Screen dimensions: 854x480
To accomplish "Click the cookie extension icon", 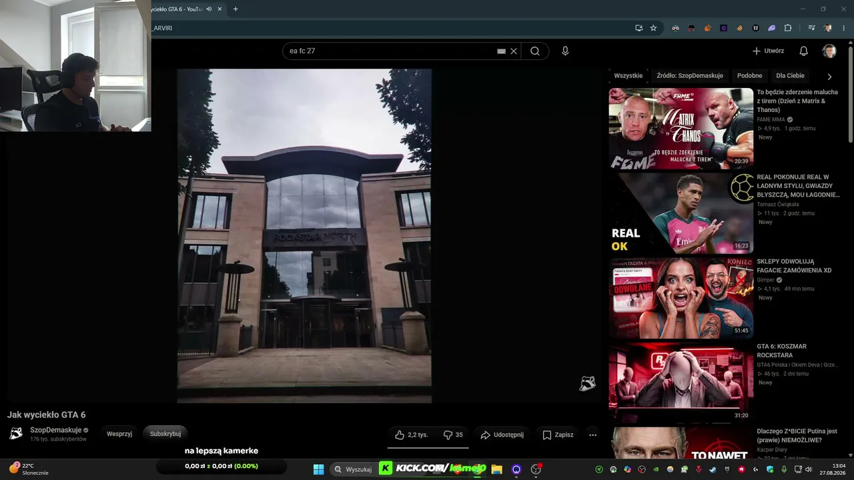I will 740,28.
